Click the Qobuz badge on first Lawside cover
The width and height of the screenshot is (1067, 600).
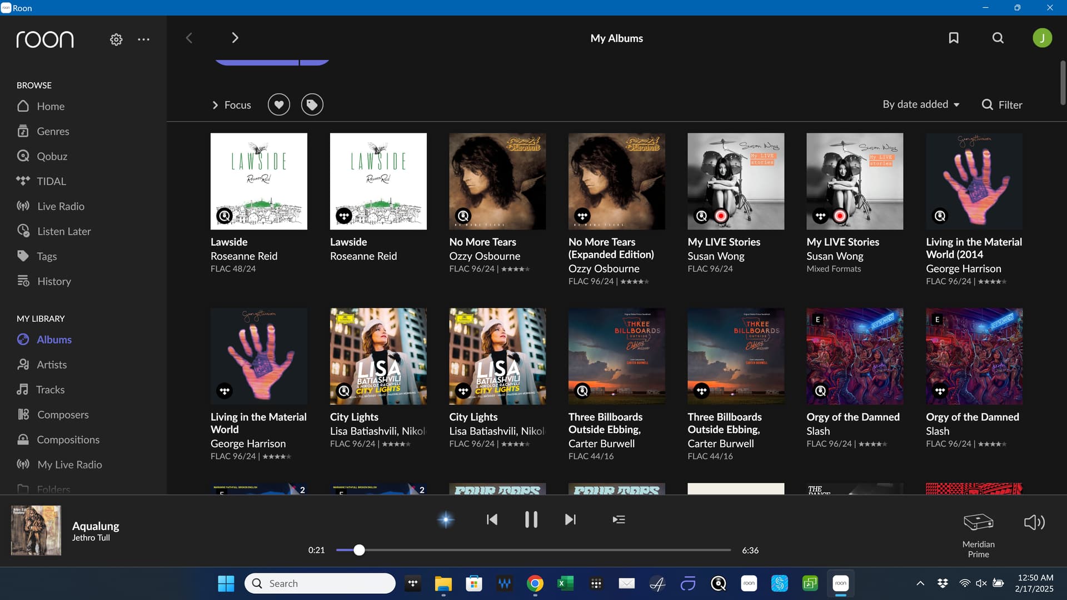click(225, 216)
